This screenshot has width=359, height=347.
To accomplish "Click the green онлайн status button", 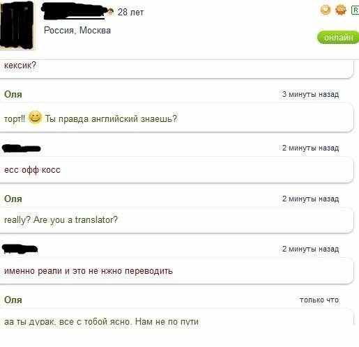I will (x=338, y=37).
